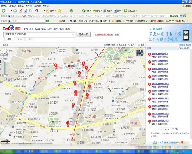Screen dimensions: 192x154
Task: Open the address bar dropdown arrow
Action: click(x=181, y=16)
